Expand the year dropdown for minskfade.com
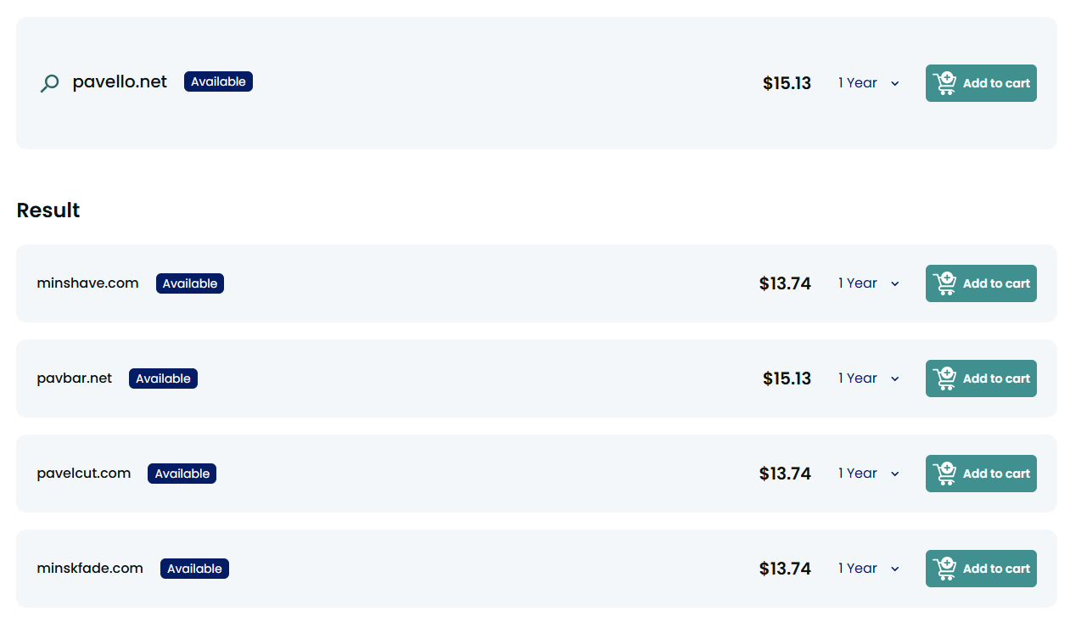Viewport: 1070px width, 628px height. (x=868, y=569)
